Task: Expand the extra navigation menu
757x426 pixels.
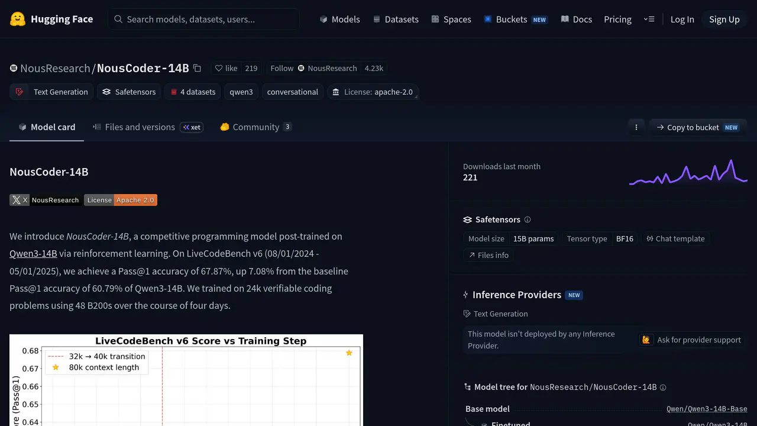Action: [x=649, y=19]
